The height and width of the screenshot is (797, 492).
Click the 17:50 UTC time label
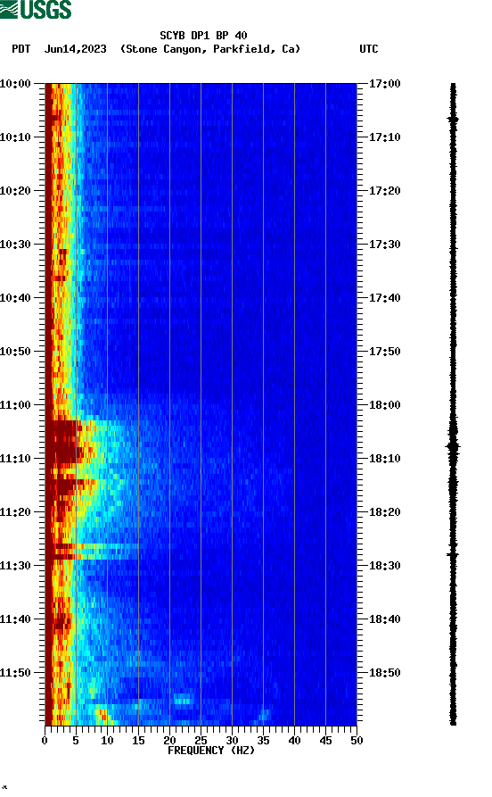pyautogui.click(x=384, y=352)
